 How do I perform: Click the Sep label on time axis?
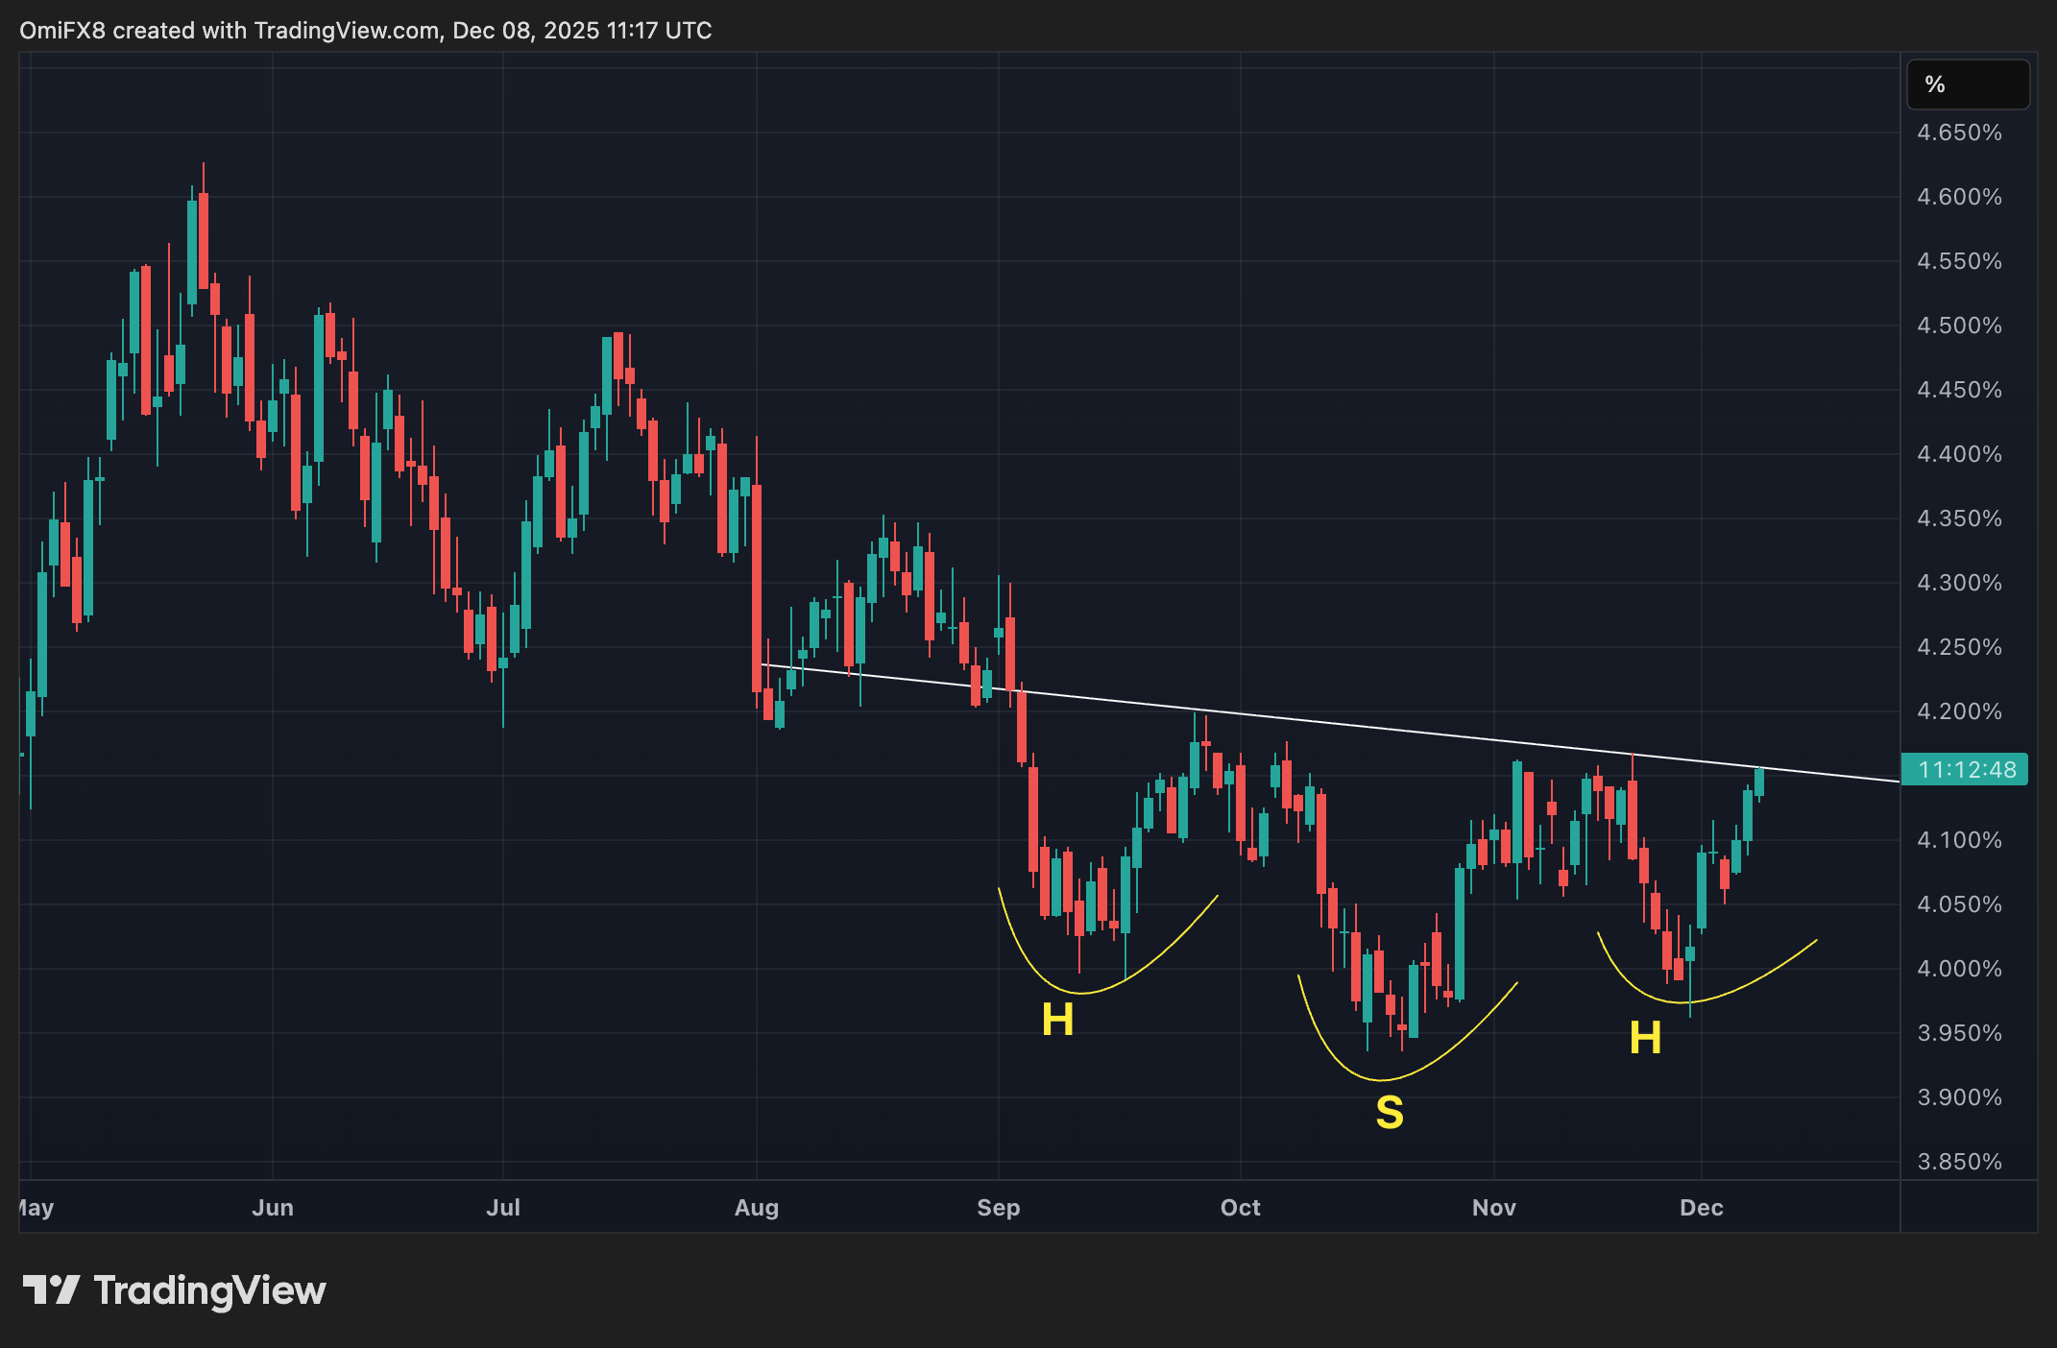pyautogui.click(x=998, y=1208)
